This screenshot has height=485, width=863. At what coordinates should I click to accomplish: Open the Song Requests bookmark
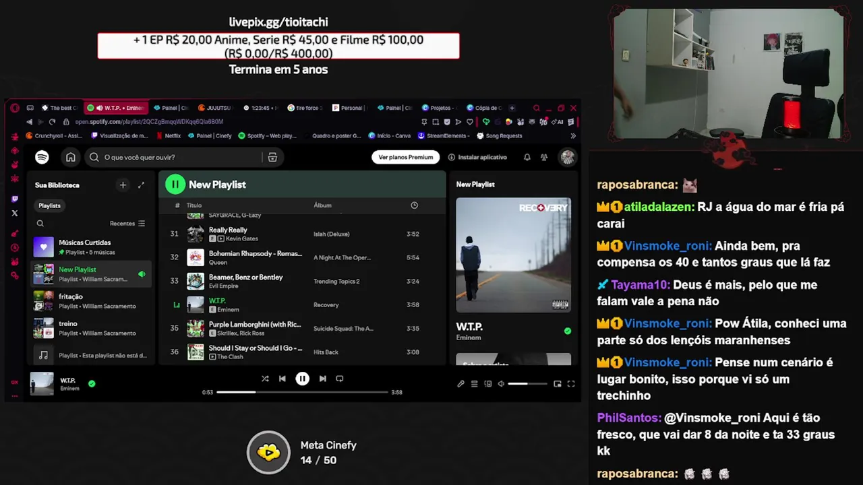(500, 135)
